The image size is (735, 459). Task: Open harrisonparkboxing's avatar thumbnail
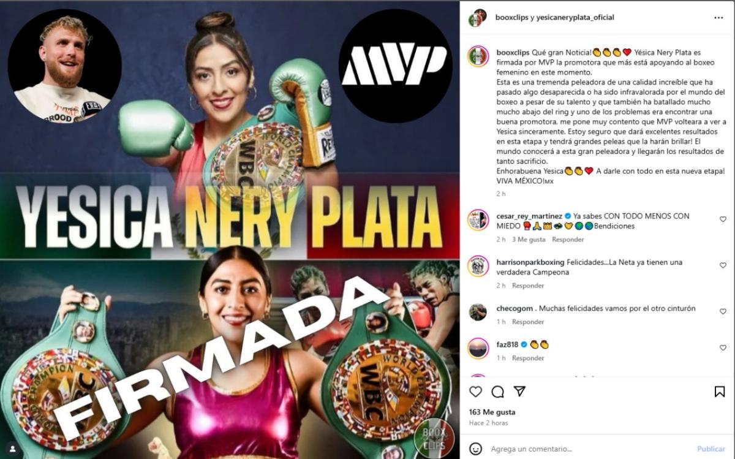coord(478,266)
